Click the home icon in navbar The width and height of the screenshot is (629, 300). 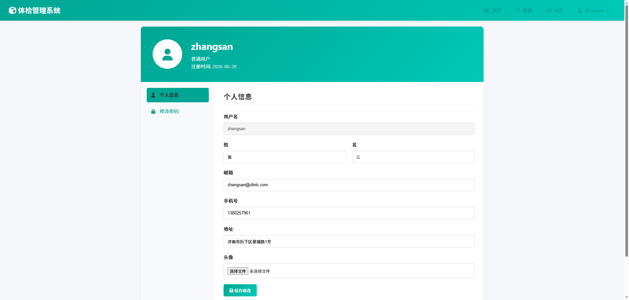pos(487,10)
